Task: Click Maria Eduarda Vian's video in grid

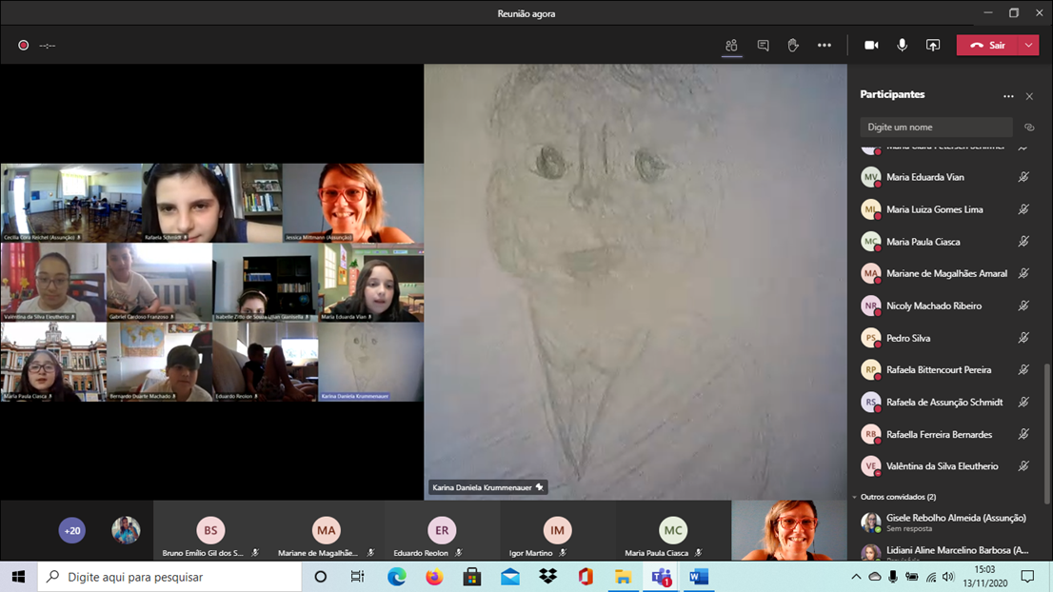Action: pos(370,283)
